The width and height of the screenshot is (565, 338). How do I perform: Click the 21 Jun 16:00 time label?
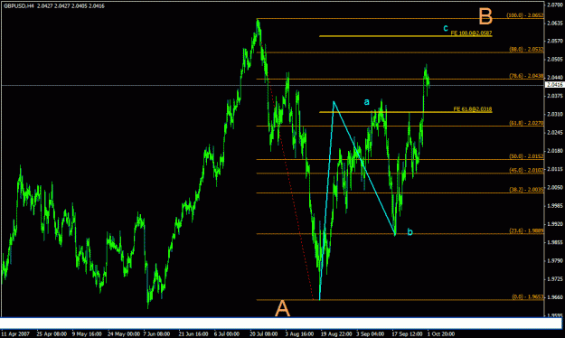(193, 334)
